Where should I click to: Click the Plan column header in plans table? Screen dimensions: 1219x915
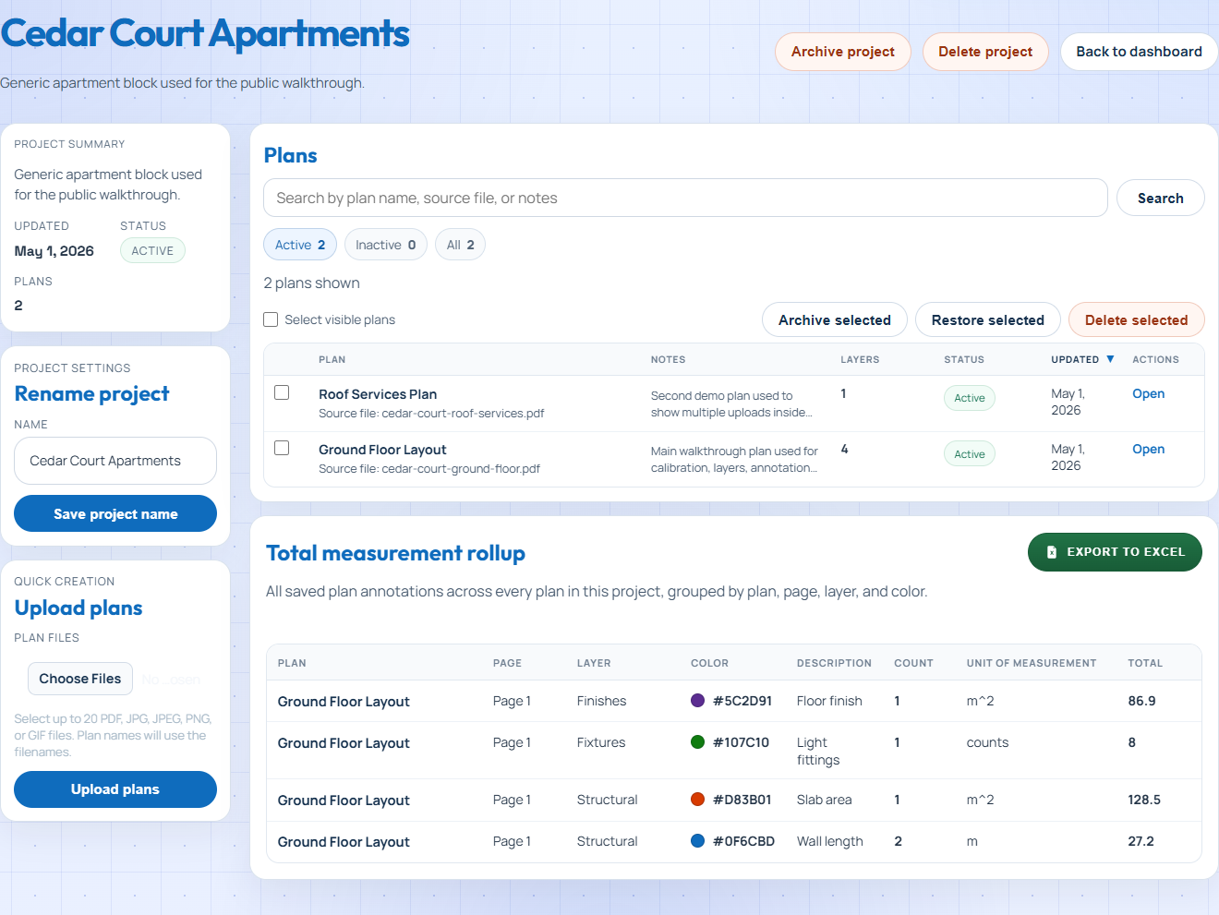332,359
